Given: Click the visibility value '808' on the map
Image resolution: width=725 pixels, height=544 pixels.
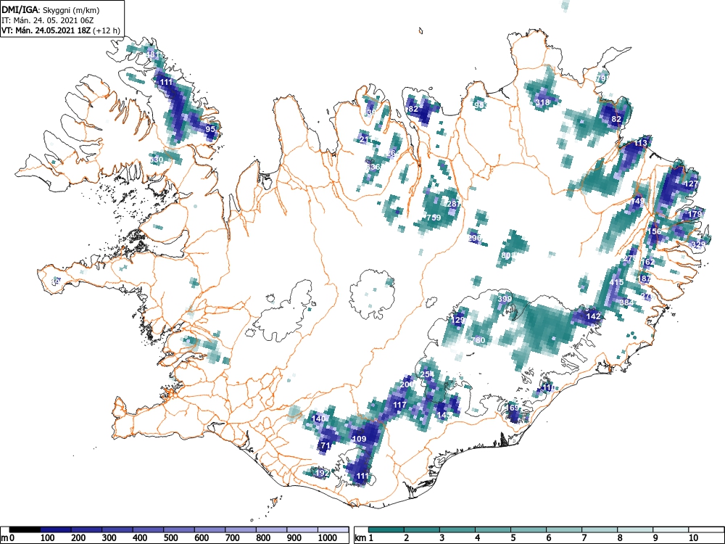Looking at the screenshot, I should point(507,255).
